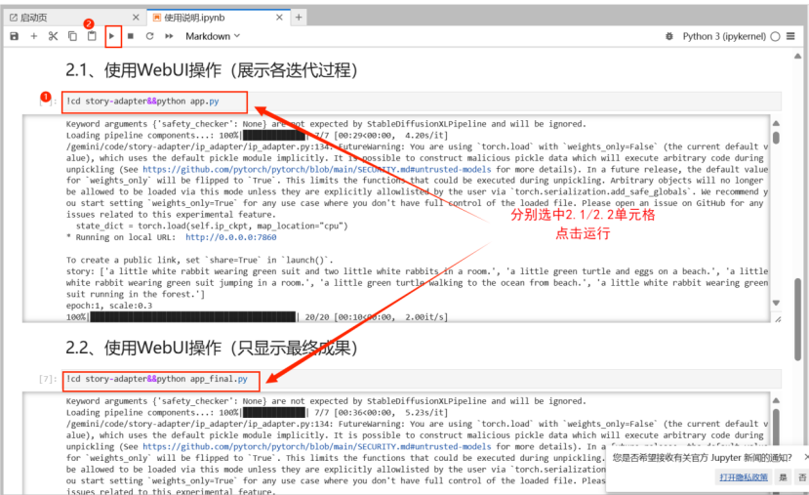Click the heading 2.2、使用WebUI操作(只显示最终成果)
Image resolution: width=809 pixels, height=495 pixels.
click(x=212, y=348)
